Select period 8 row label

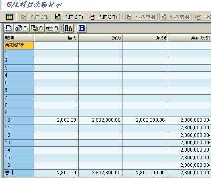point(19,106)
